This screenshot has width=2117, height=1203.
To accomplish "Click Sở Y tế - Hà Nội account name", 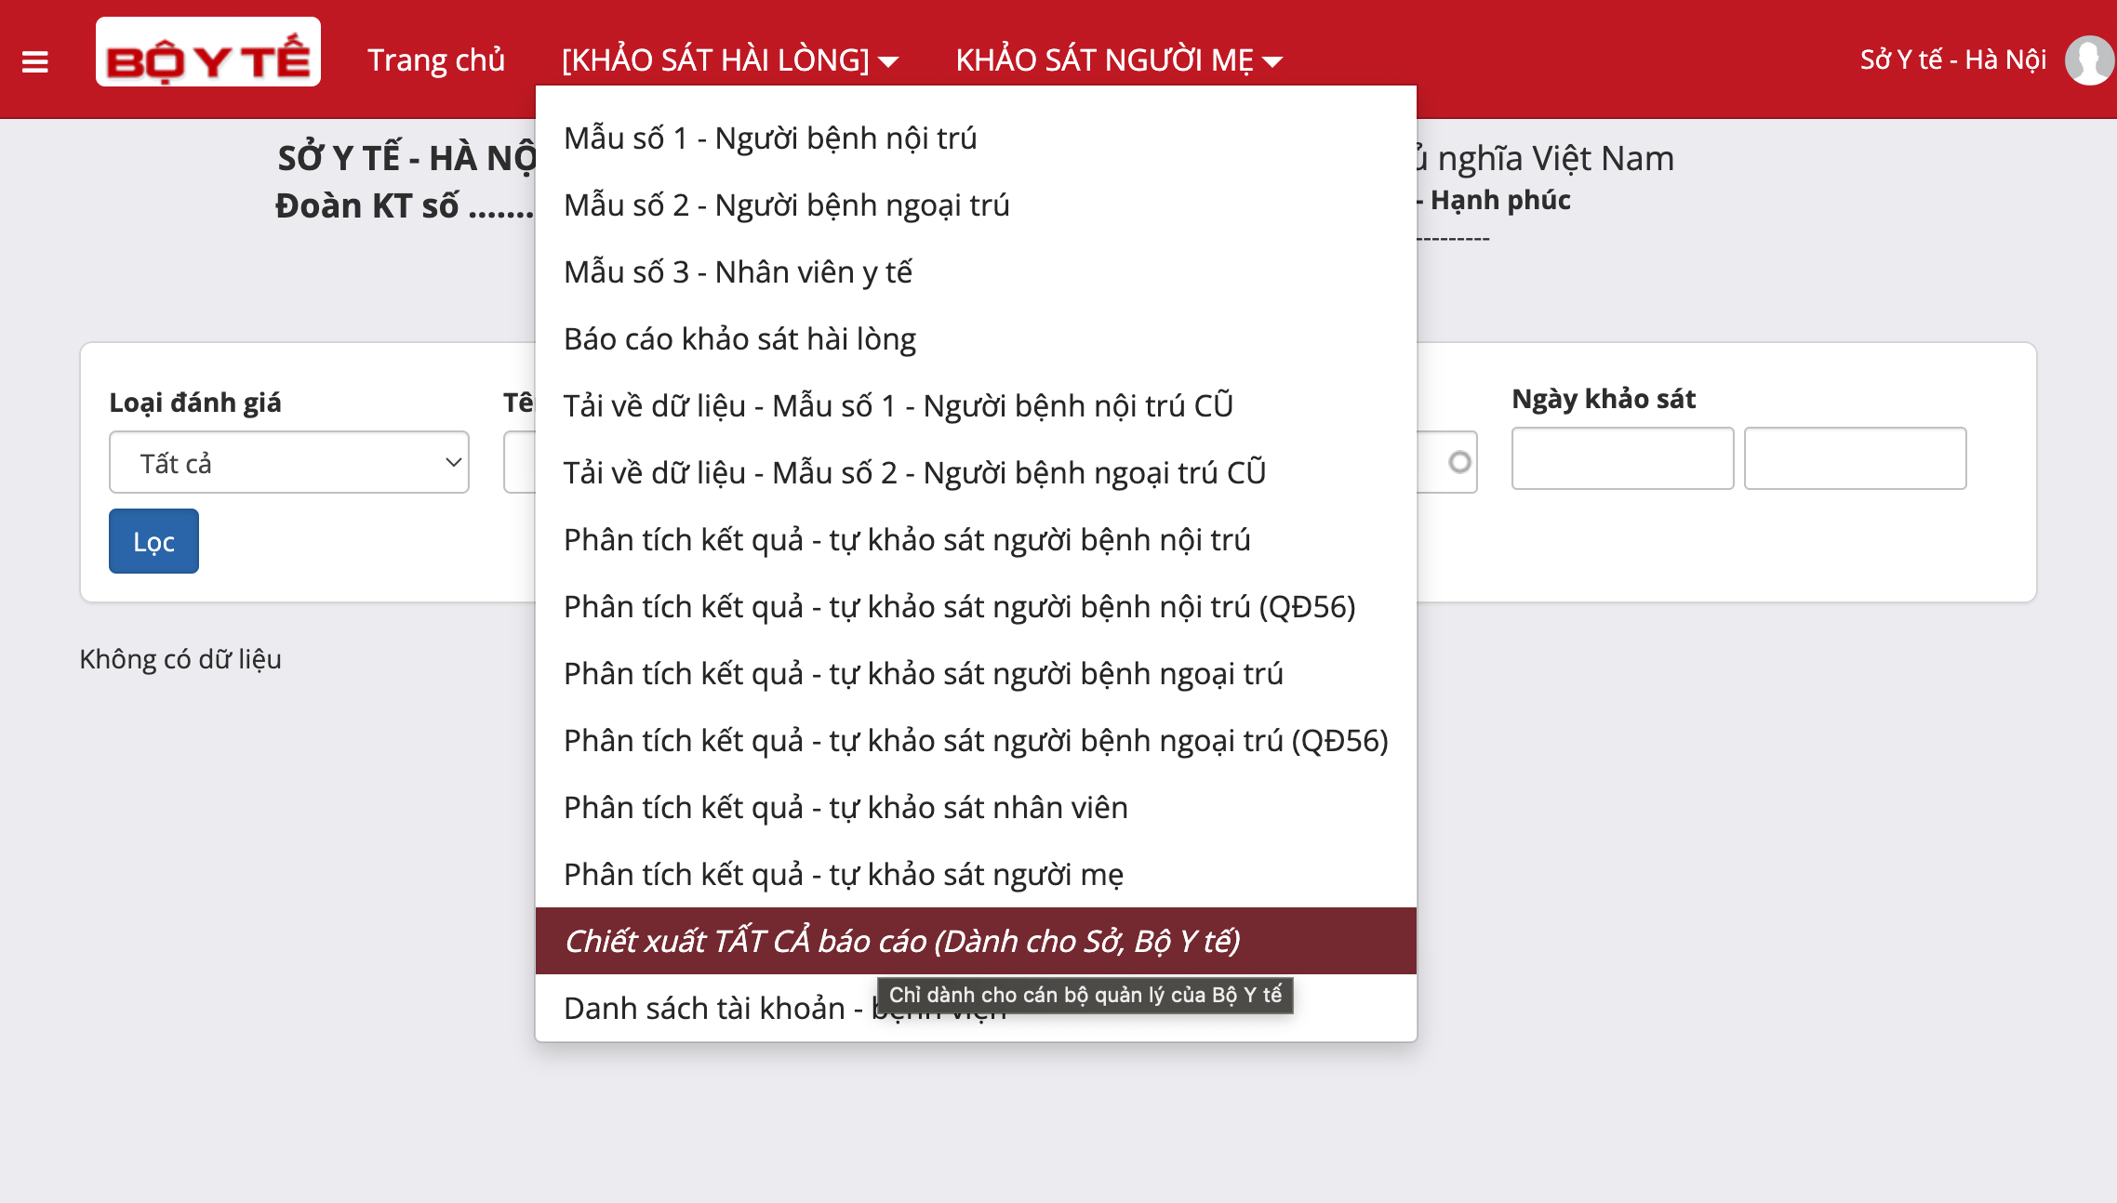I will 1952,60.
